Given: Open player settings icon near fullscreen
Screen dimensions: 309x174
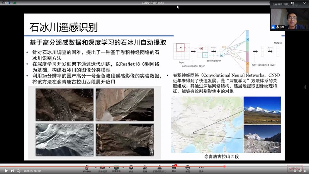Looking at the screenshot, I should 295,171.
